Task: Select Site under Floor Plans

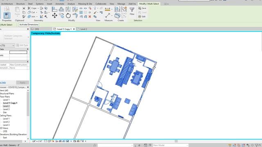Action: tap(5, 112)
